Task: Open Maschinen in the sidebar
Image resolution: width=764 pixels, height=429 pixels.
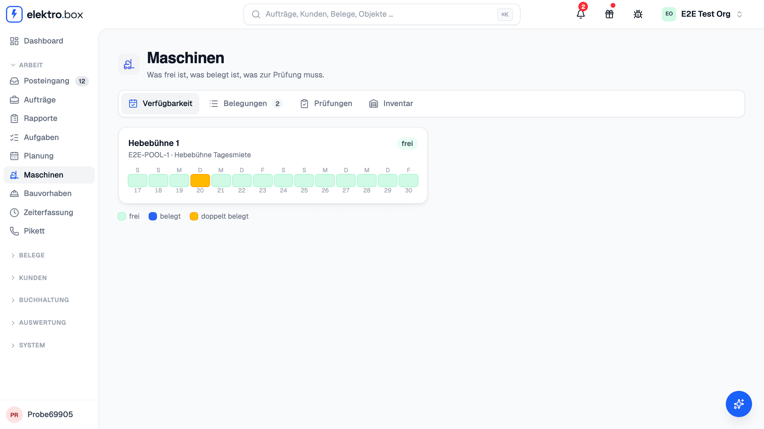Action: [x=49, y=175]
